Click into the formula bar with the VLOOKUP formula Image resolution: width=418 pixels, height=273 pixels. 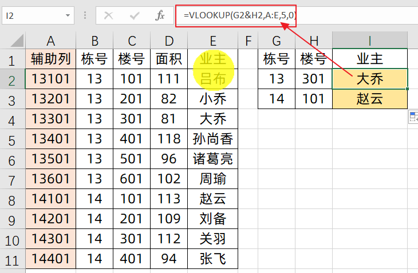(x=296, y=15)
